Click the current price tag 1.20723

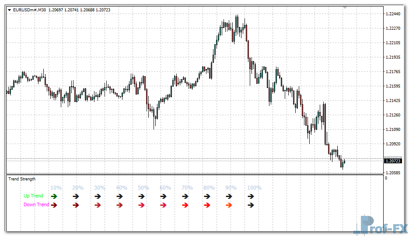click(393, 161)
